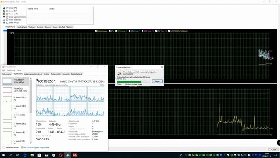Toggle CPU Core #1 graph checkbox
This screenshot has width=280, height=158.
click(116, 31)
